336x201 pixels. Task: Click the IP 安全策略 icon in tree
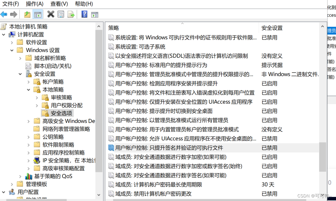tap(37, 160)
